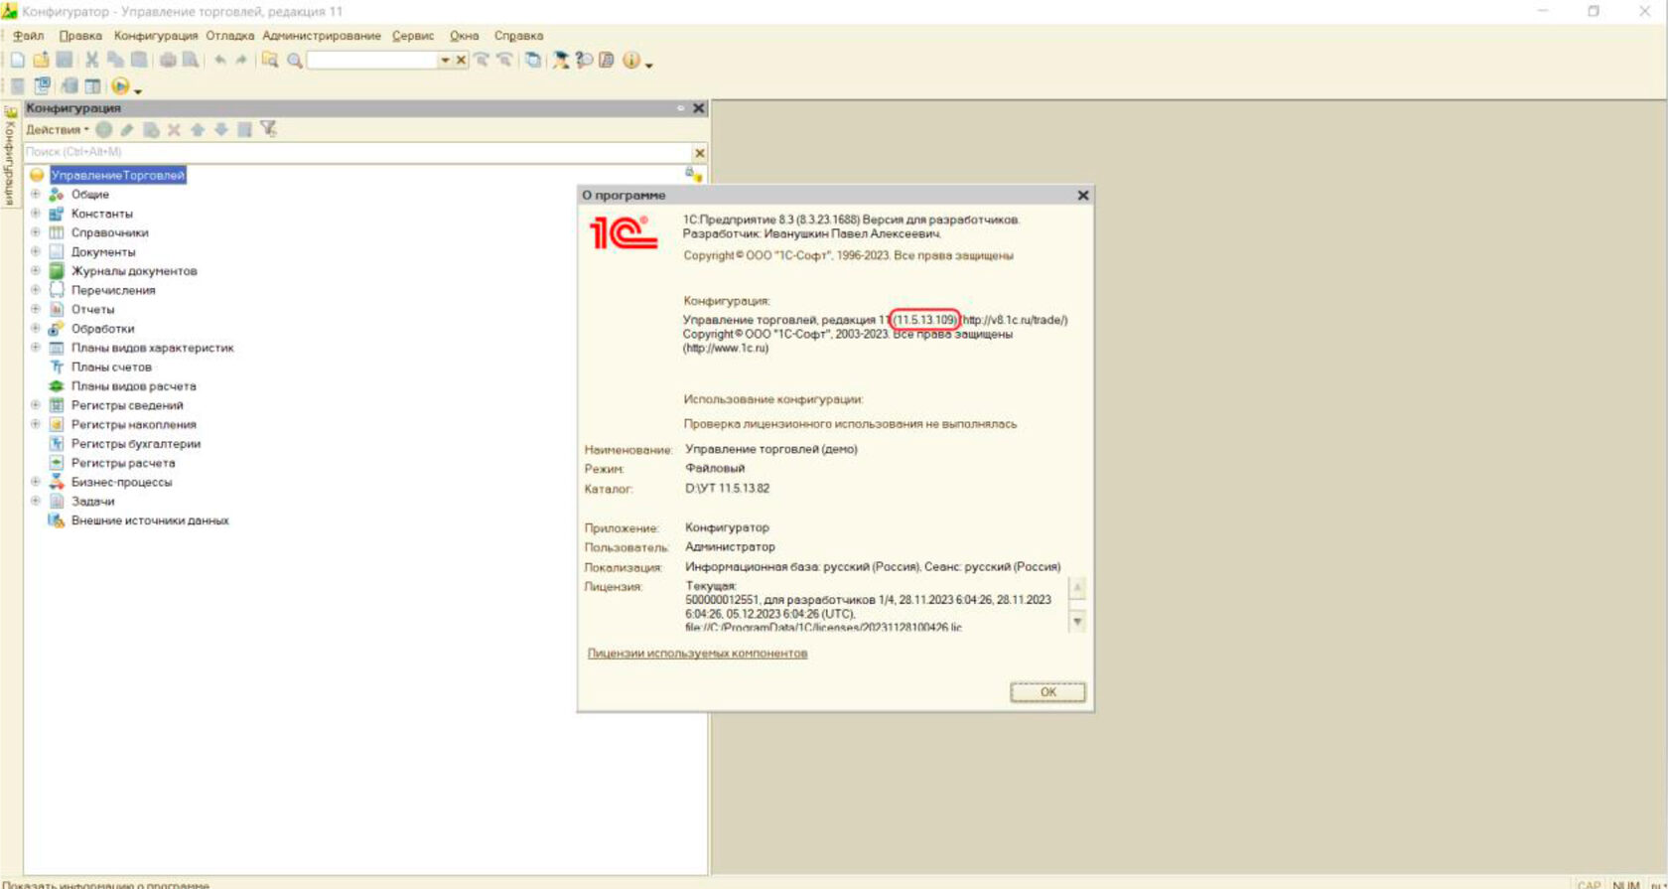The height and width of the screenshot is (889, 1668).
Task: Click the Undo arrow icon
Action: click(x=219, y=61)
